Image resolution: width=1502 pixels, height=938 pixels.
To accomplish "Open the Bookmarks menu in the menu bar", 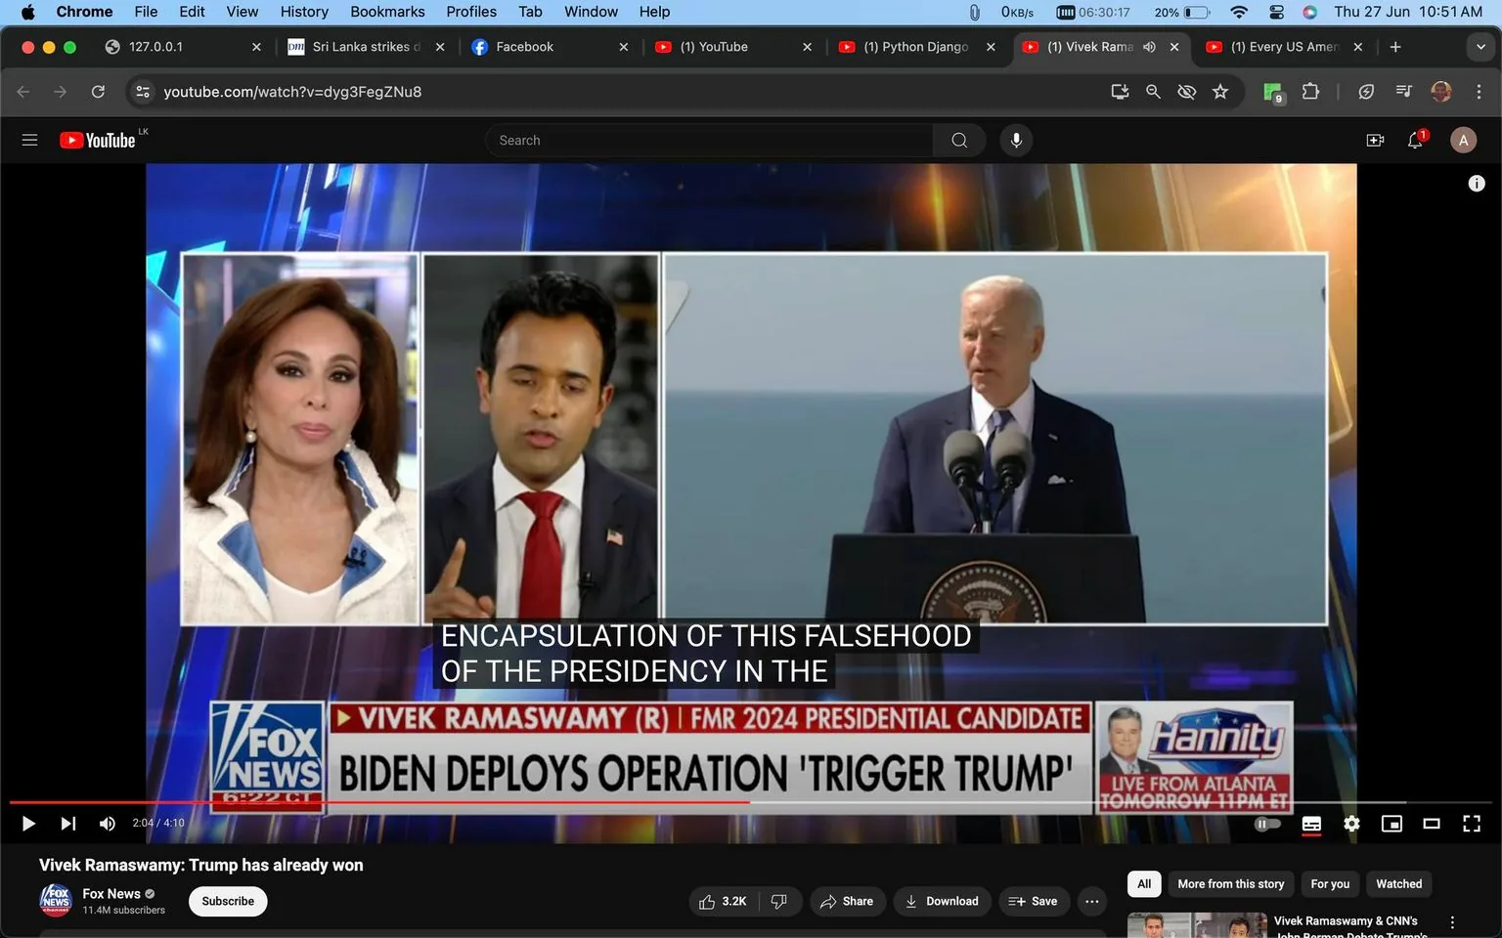I will point(387,12).
